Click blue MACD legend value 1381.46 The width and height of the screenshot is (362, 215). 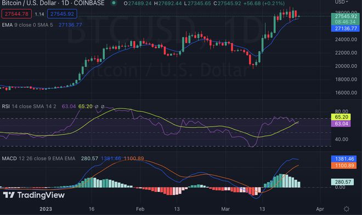tap(111, 159)
